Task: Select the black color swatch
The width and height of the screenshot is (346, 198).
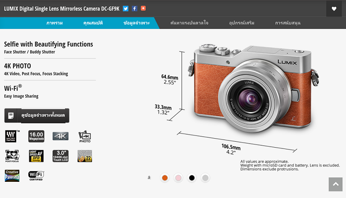Action: (192, 178)
